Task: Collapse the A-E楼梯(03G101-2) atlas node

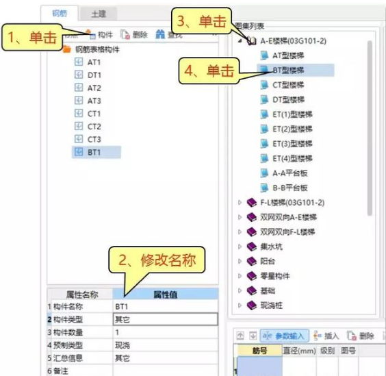Action: coord(240,41)
